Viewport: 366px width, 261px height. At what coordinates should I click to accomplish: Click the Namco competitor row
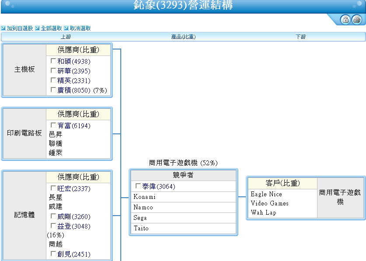[183, 207]
